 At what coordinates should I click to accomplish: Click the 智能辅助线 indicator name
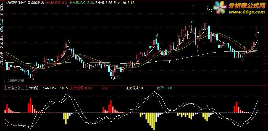point(36,2)
